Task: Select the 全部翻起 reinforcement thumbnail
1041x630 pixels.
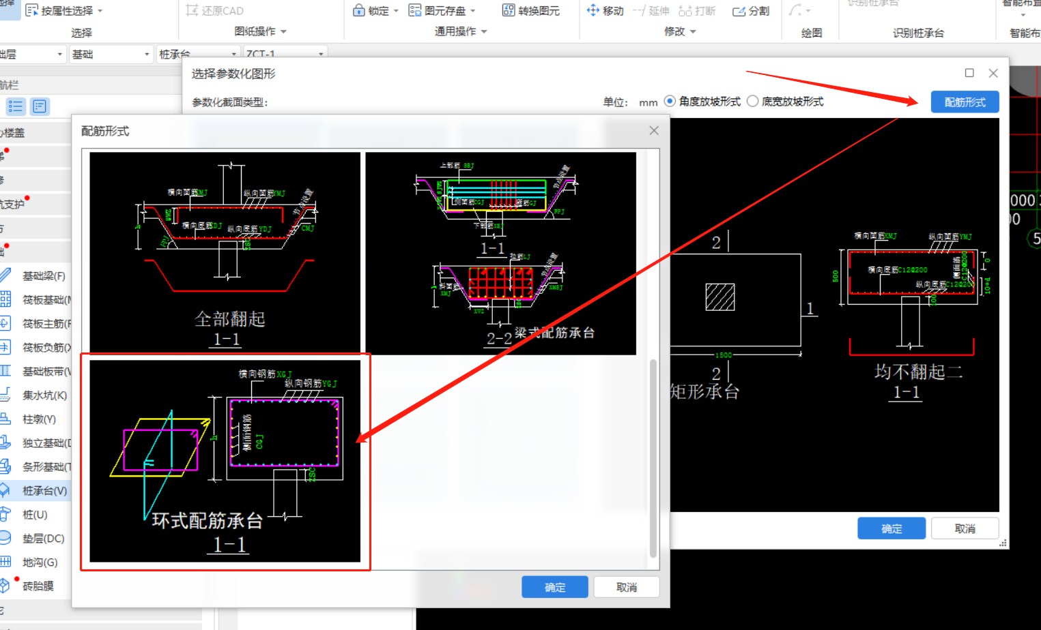Action: pos(225,252)
